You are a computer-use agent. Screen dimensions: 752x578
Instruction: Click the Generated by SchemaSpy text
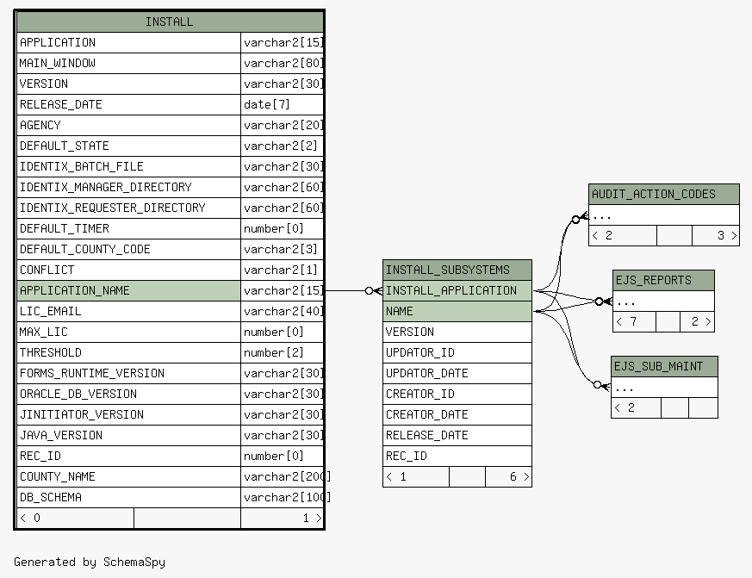pos(90,562)
